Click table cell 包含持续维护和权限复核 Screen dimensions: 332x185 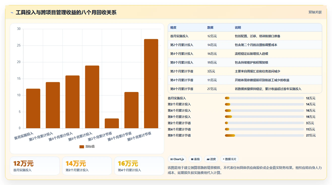coord(251,63)
